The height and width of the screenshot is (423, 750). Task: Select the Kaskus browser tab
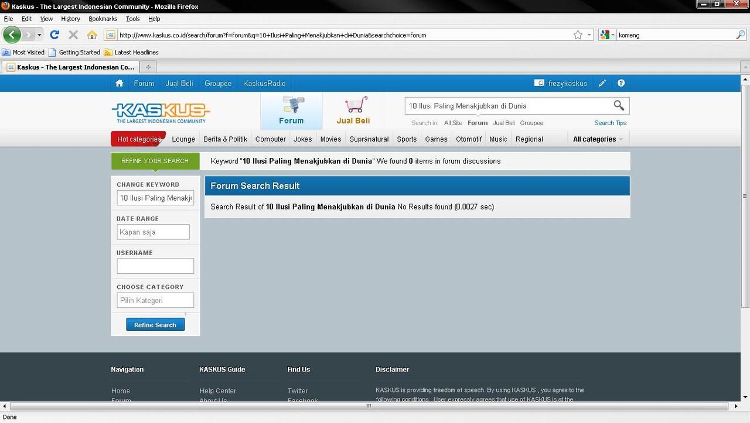point(70,67)
